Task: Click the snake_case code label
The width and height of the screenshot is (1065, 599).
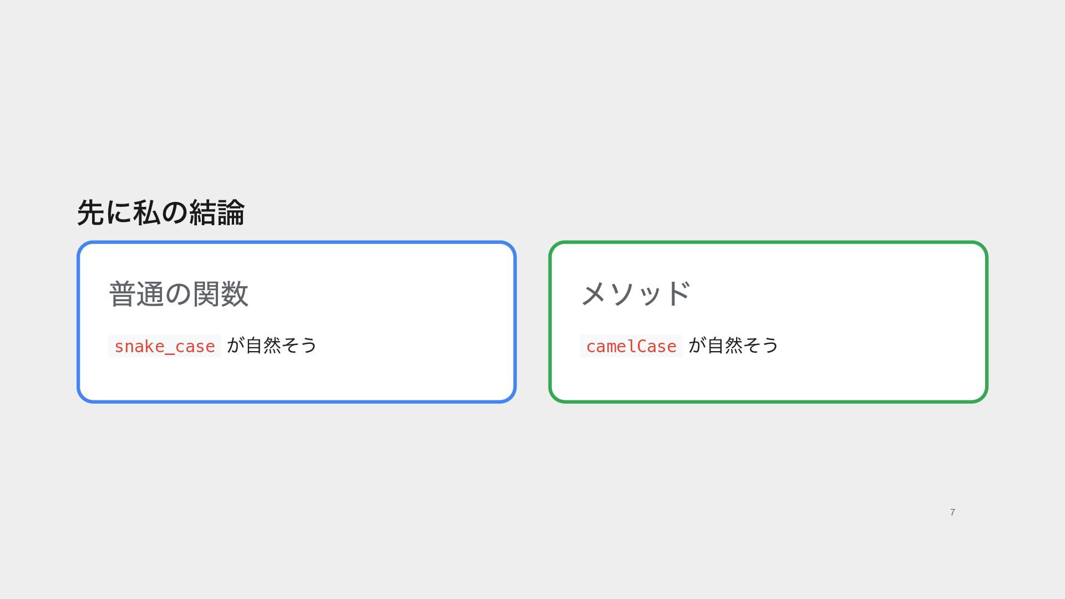Action: click(x=165, y=346)
